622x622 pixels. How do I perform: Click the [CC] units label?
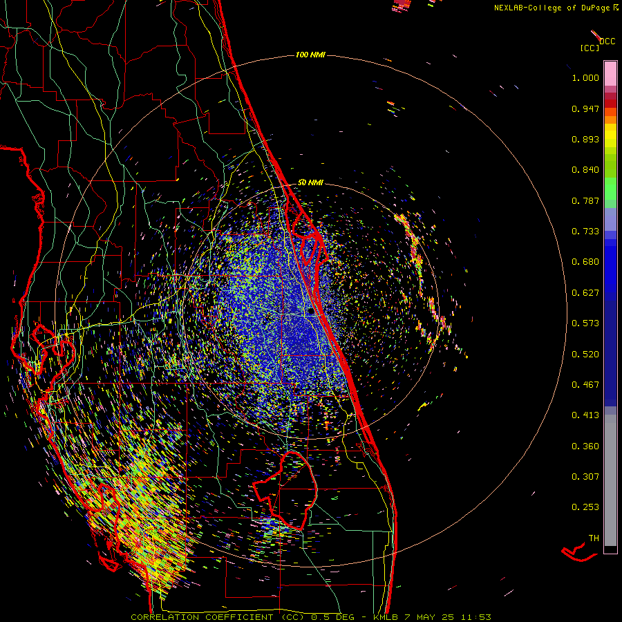[590, 48]
